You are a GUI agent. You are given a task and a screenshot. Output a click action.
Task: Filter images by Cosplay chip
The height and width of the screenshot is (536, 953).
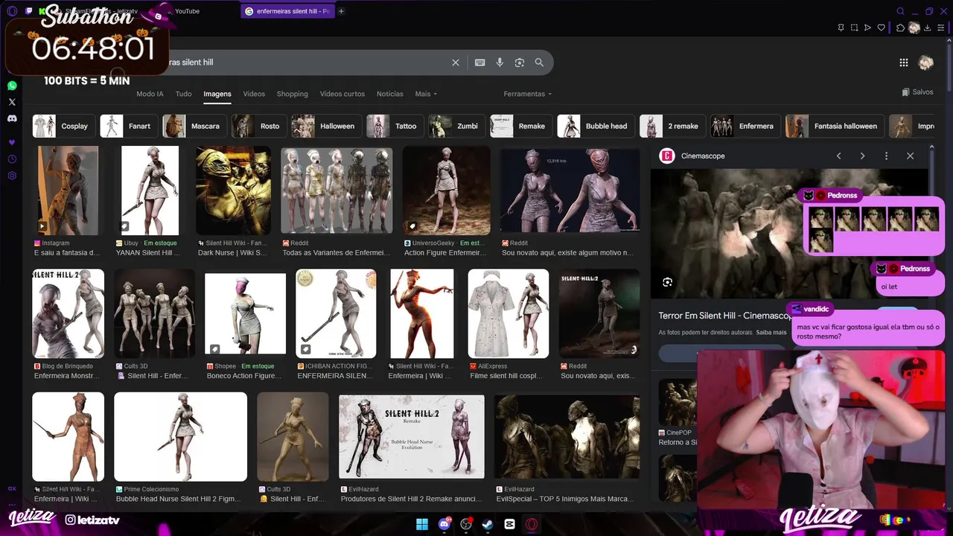[x=64, y=126]
